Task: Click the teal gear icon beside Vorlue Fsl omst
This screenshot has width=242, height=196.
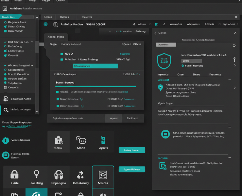Action: [x=6, y=140]
